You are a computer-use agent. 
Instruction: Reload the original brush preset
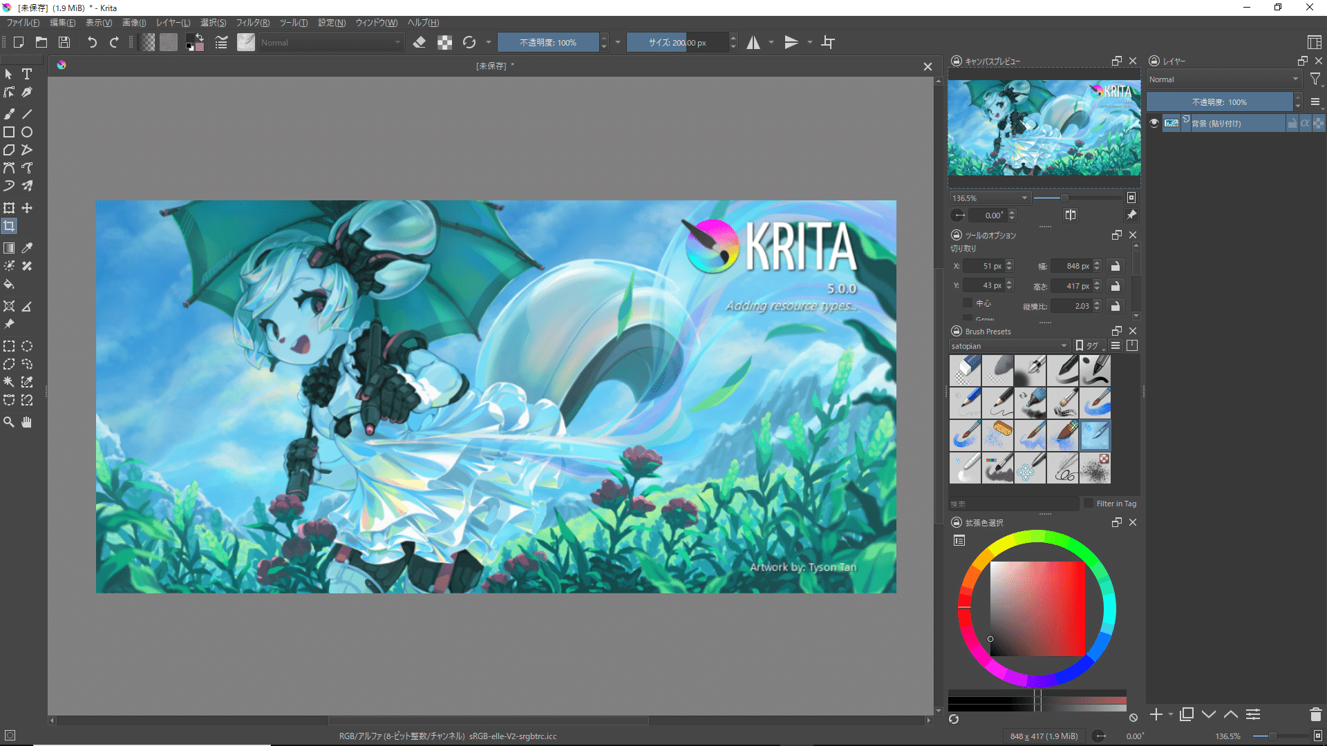pos(469,42)
